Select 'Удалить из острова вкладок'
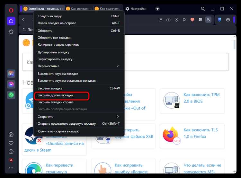Image resolution: width=241 pixels, height=178 pixels. (79, 131)
